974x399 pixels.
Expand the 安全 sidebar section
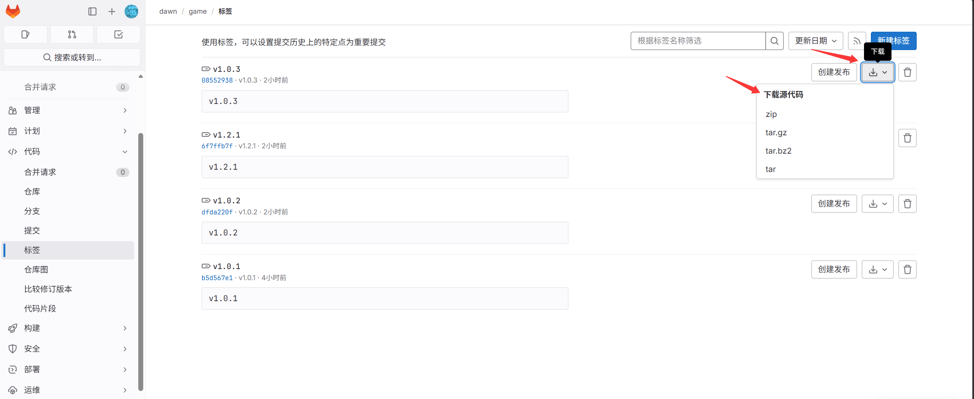[68, 349]
